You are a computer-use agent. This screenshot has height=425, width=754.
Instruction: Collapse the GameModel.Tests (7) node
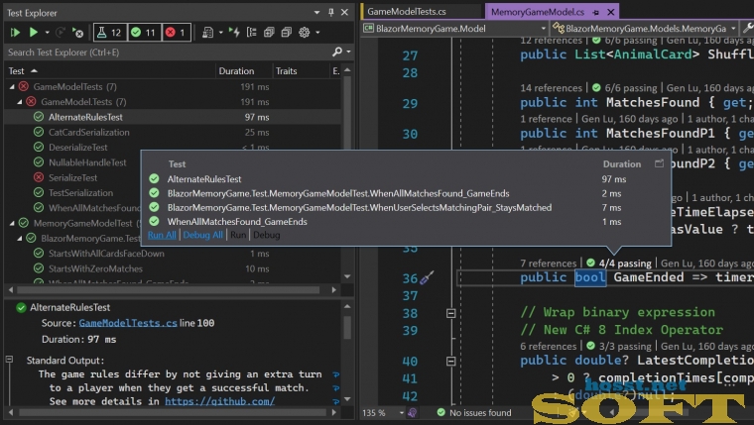[20, 102]
